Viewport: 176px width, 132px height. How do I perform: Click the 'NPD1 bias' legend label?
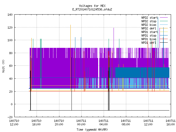point(149,39)
